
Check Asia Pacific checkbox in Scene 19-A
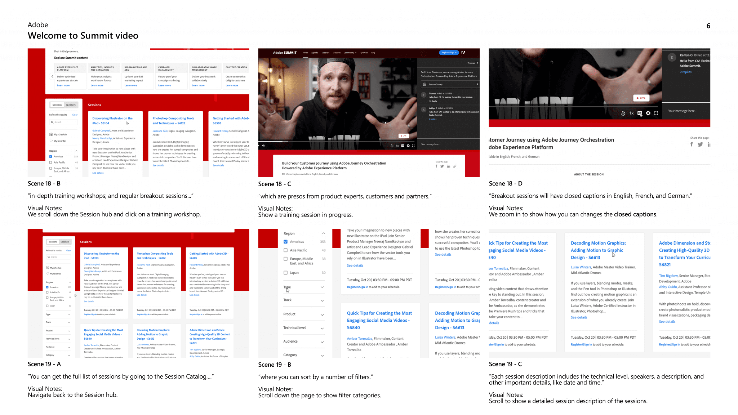pos(47,293)
